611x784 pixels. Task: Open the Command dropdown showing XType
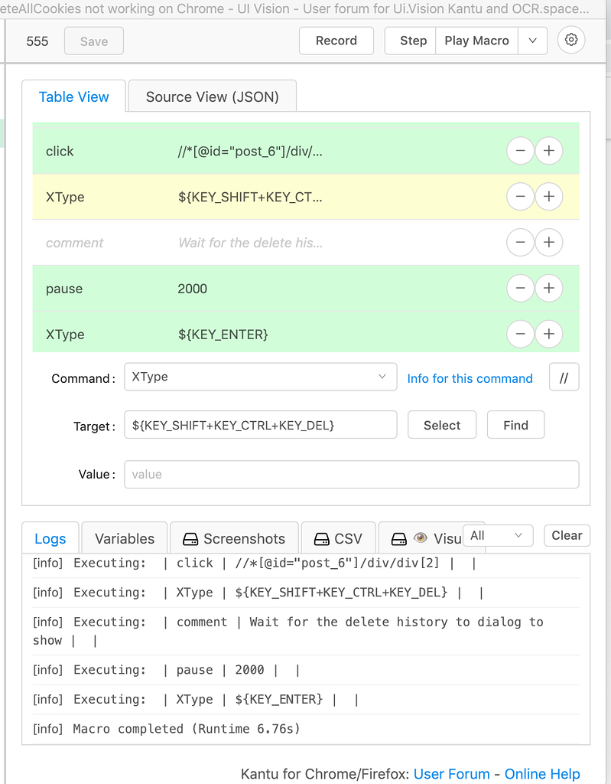[260, 377]
